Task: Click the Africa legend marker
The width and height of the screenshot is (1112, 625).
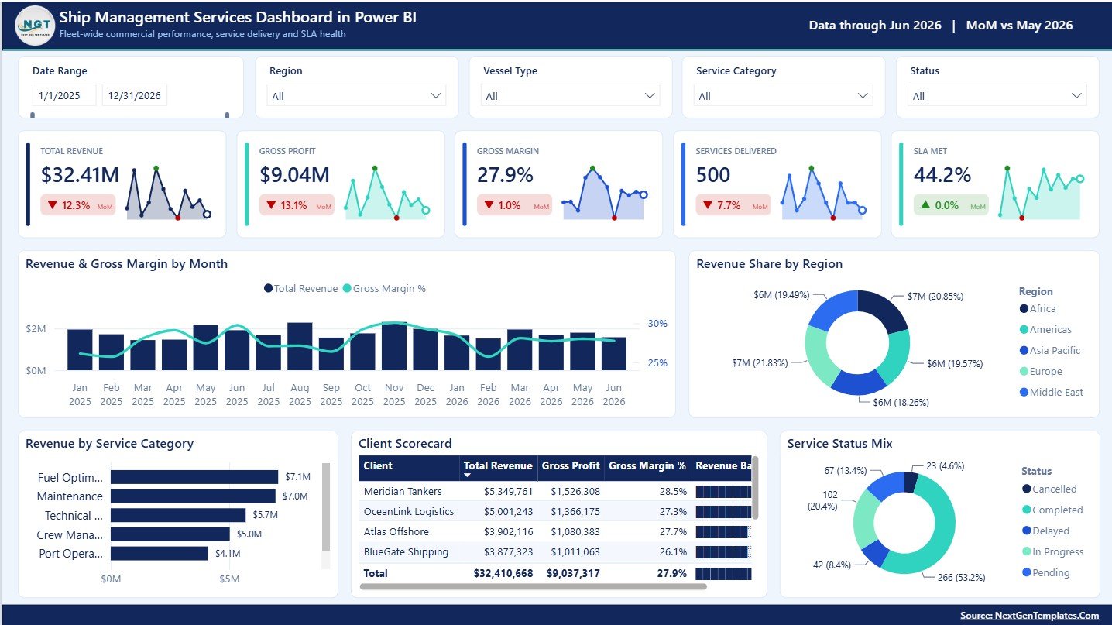Action: [1025, 309]
